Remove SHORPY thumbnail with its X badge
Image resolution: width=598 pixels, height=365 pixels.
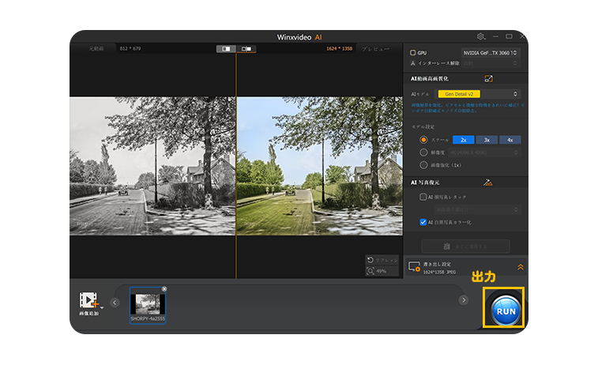pos(164,289)
